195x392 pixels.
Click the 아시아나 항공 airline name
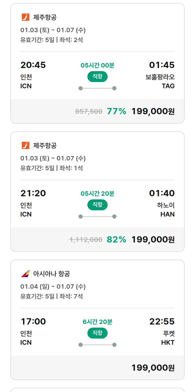tap(51, 274)
